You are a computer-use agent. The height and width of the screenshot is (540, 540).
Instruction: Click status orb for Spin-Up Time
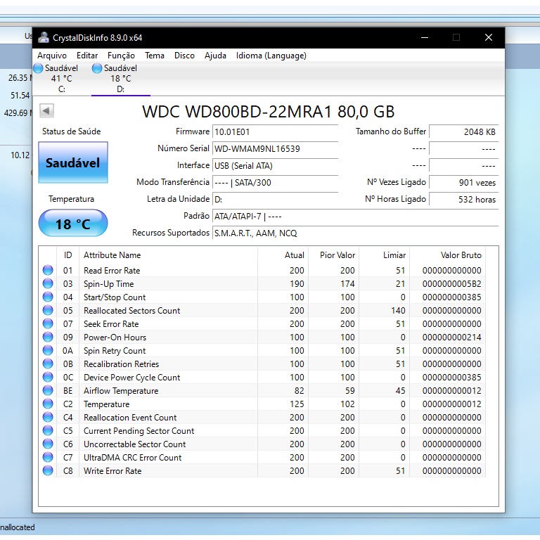[48, 283]
